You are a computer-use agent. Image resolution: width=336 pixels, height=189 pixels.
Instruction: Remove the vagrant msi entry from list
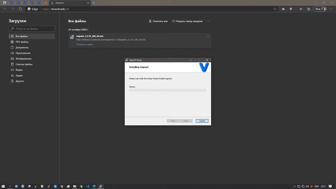(x=208, y=36)
